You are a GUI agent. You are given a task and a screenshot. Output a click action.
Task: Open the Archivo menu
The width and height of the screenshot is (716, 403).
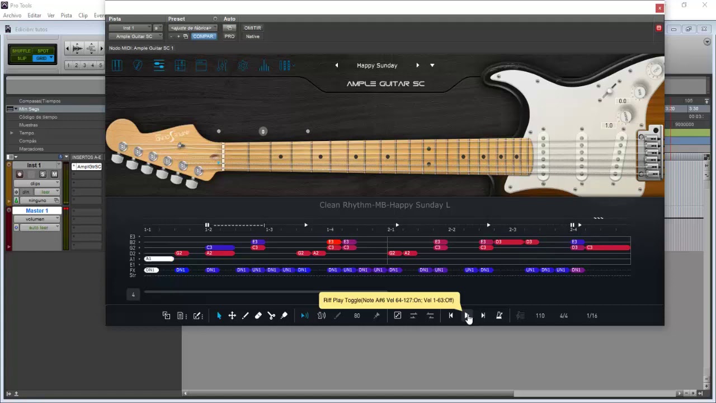[x=12, y=16]
